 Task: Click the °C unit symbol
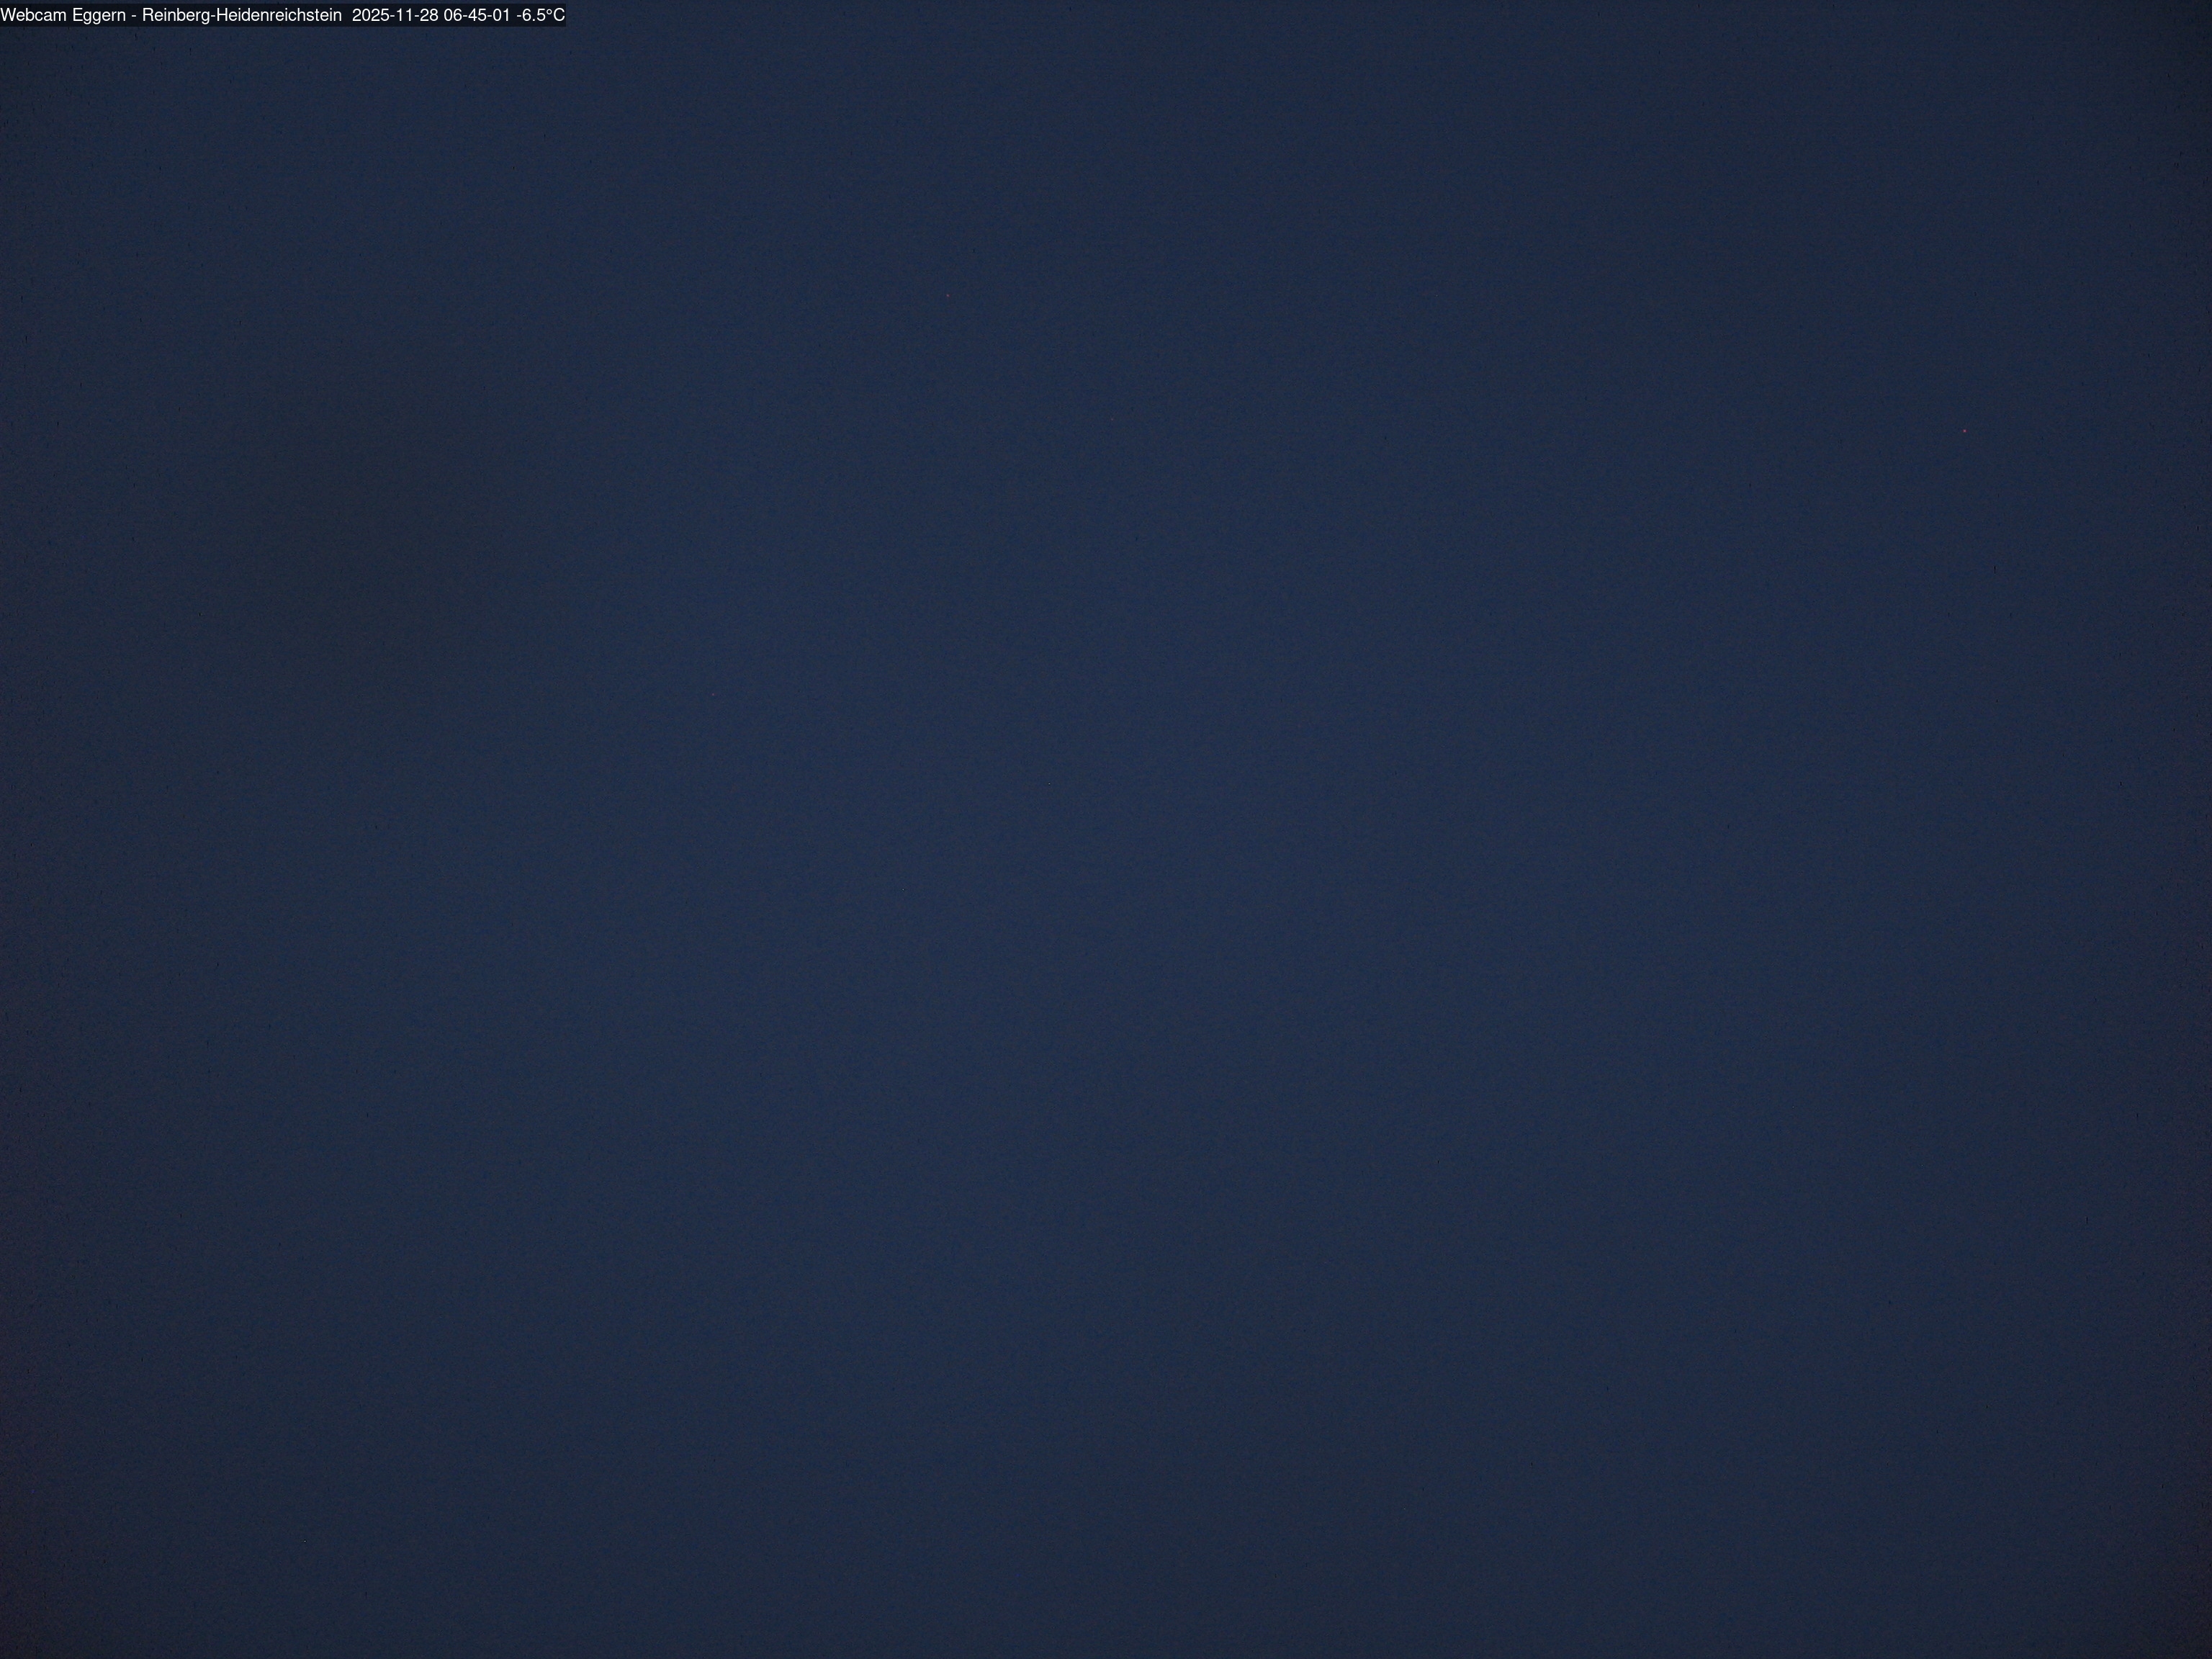pyautogui.click(x=555, y=16)
